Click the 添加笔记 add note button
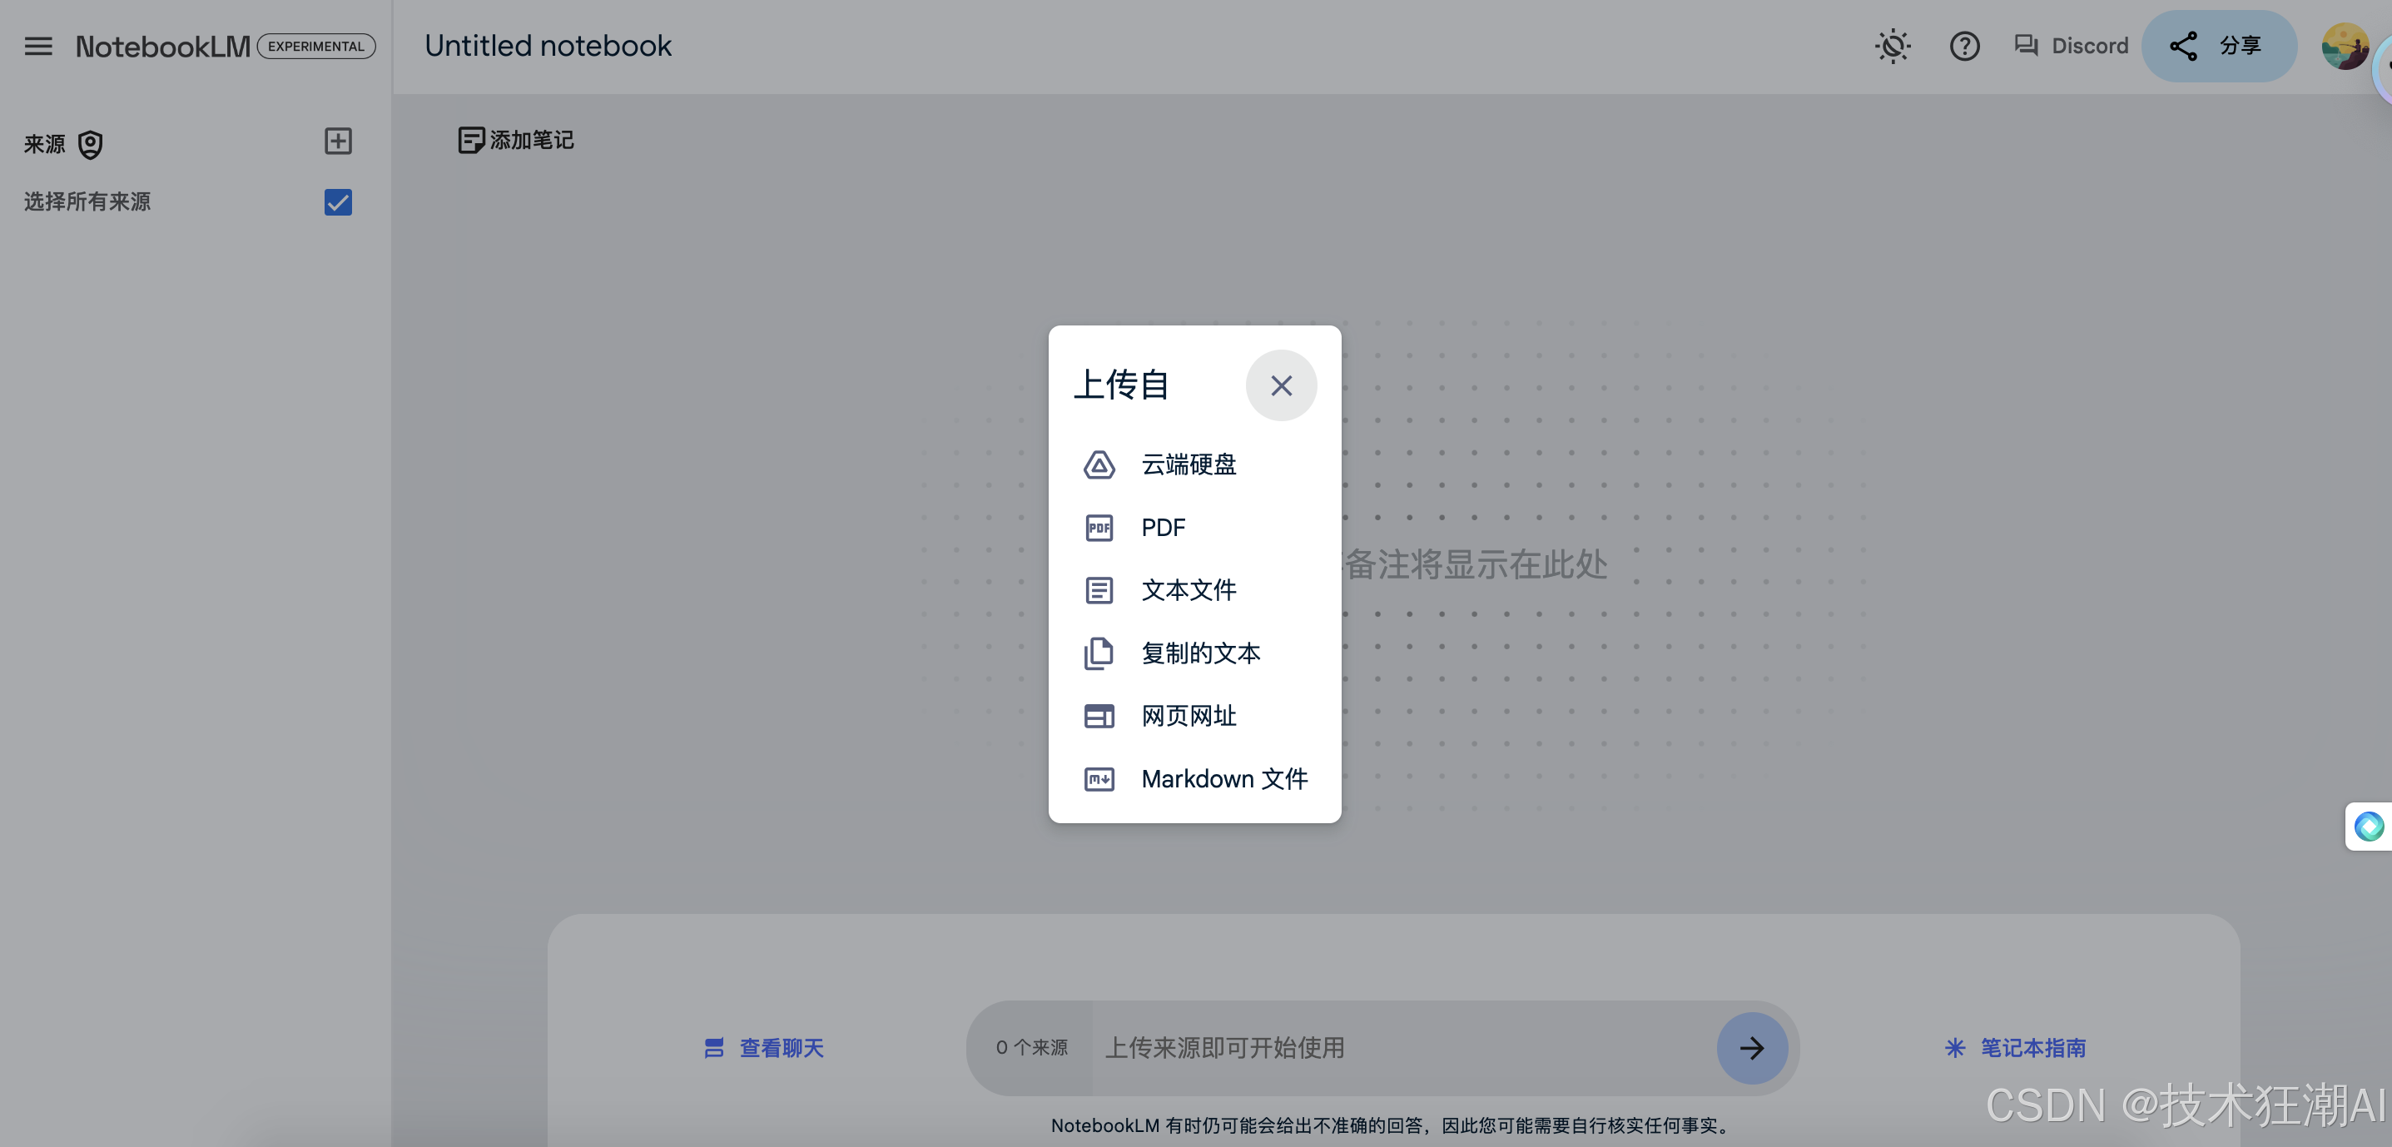The image size is (2392, 1147). 515,140
